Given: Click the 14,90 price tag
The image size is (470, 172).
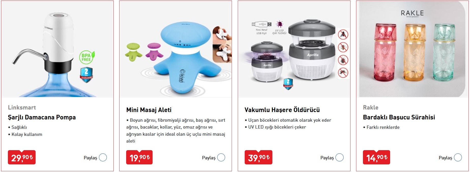Looking at the screenshot, I should coord(376,158).
